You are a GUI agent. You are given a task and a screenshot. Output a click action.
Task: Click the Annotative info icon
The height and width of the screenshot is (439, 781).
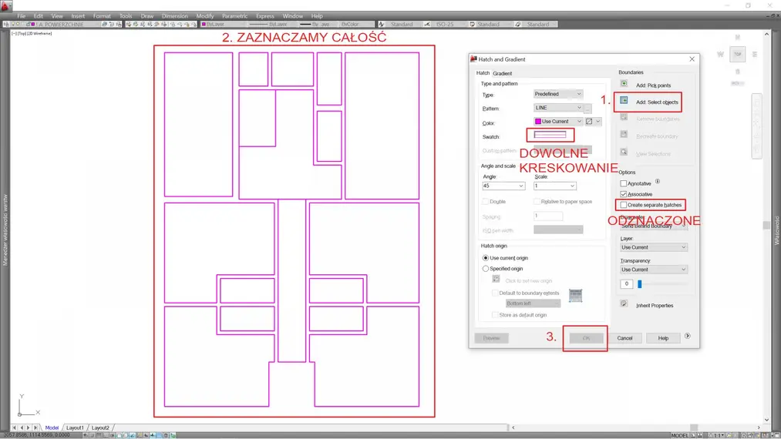point(658,182)
